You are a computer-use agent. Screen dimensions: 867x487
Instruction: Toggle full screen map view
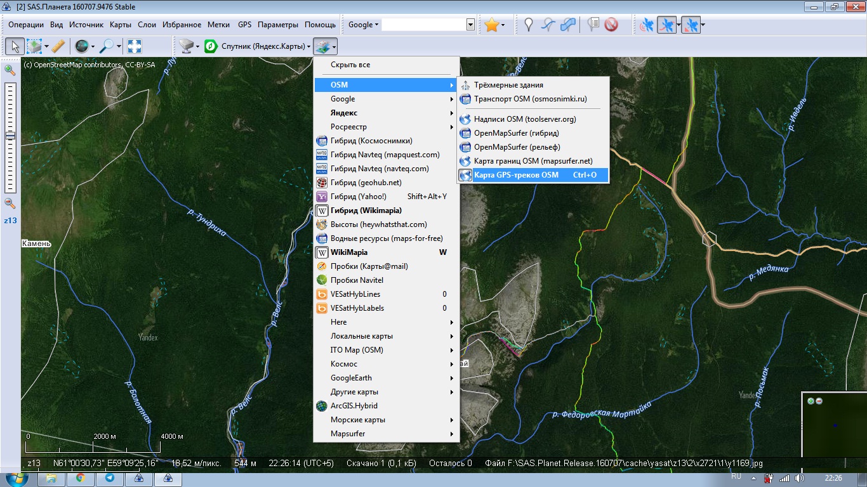click(135, 46)
